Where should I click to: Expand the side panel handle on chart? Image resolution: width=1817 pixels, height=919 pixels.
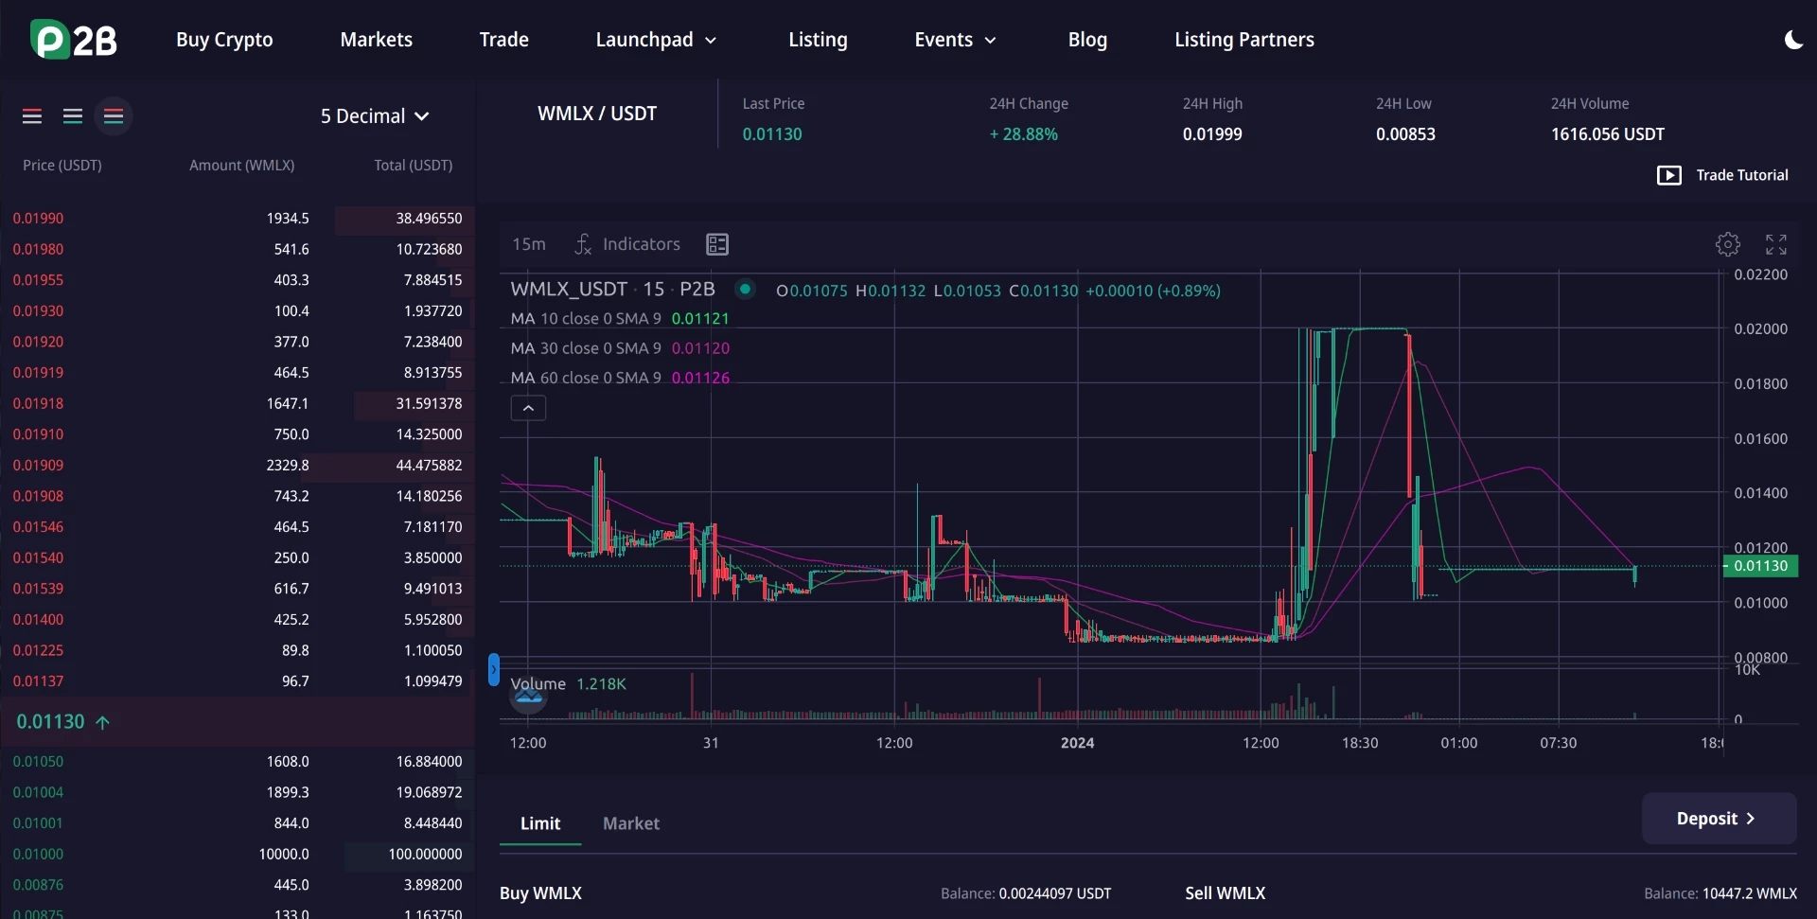point(493,669)
